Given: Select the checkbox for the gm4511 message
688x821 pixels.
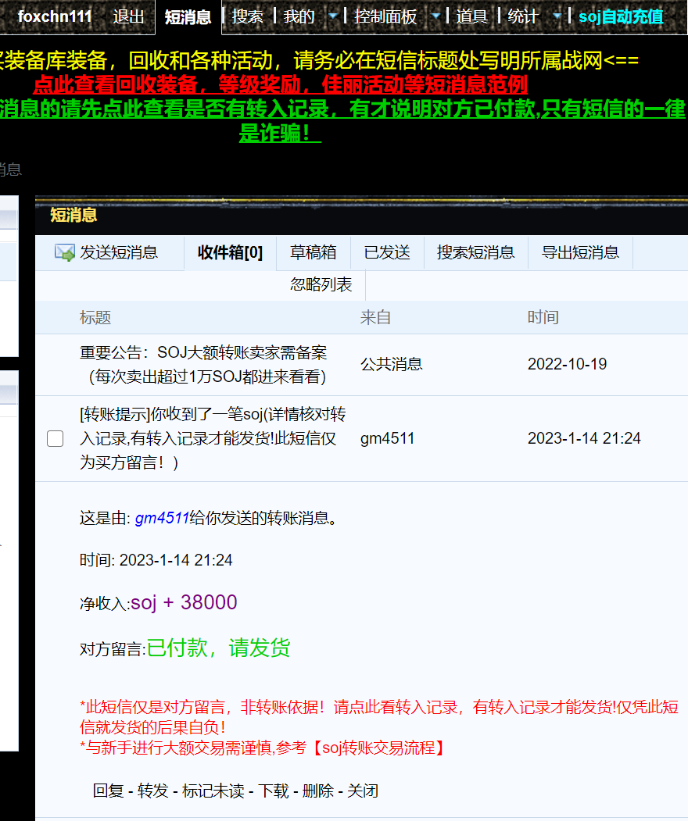Looking at the screenshot, I should pos(55,439).
